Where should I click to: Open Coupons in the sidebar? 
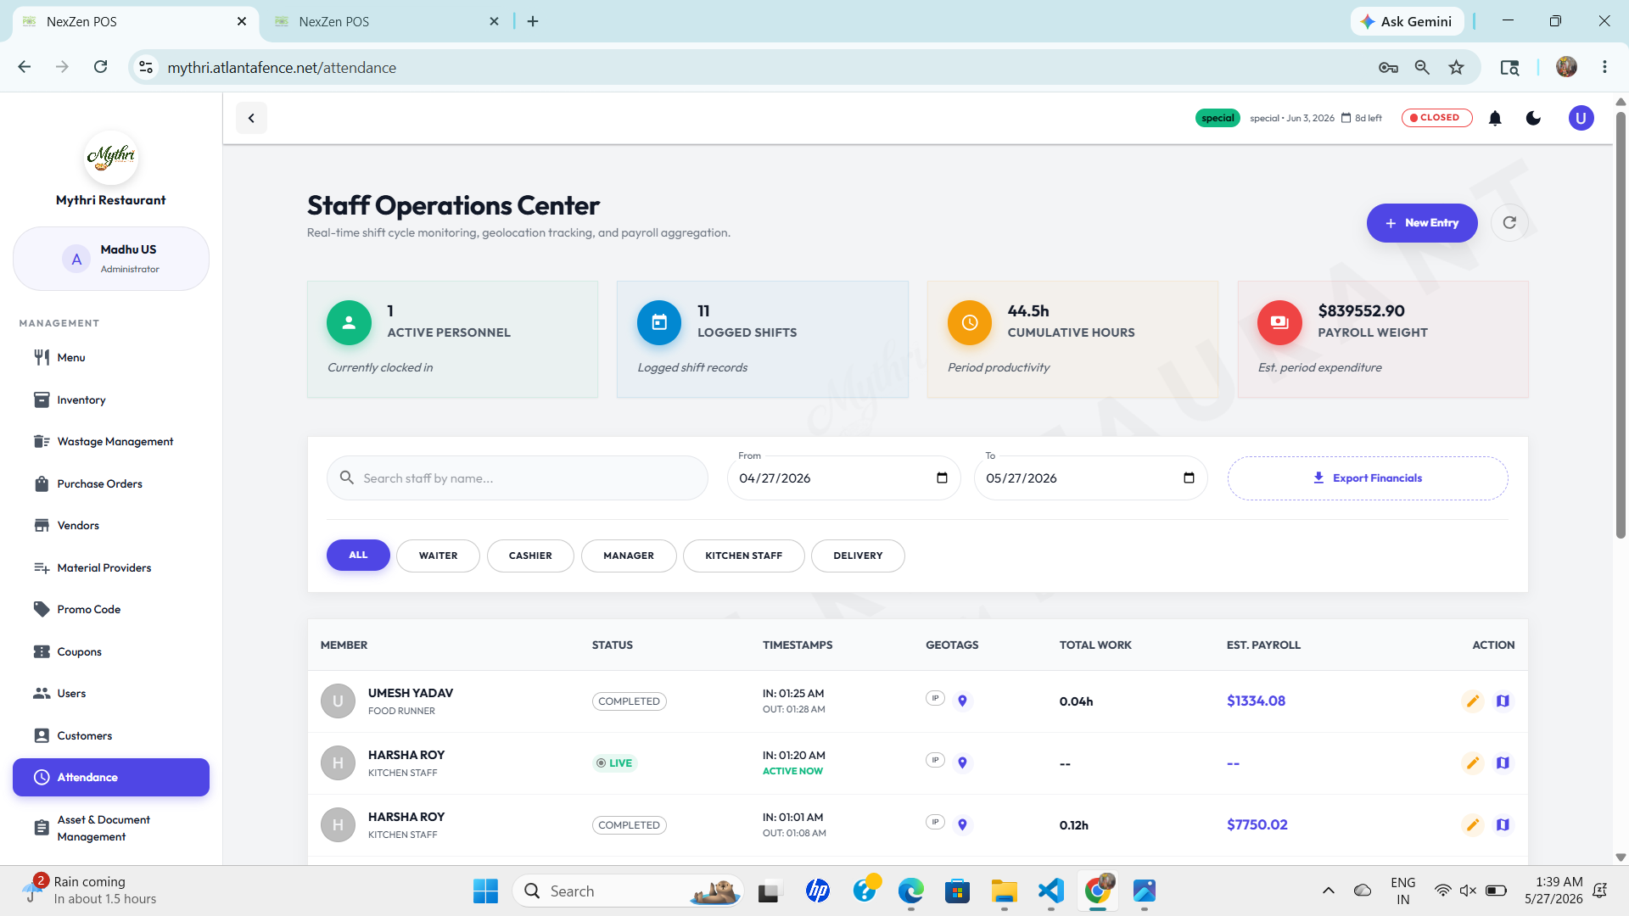click(x=111, y=651)
